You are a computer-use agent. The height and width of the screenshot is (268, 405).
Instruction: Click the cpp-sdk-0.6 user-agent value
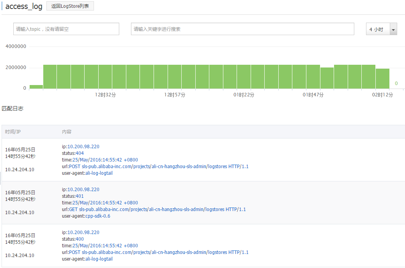pyautogui.click(x=98, y=216)
